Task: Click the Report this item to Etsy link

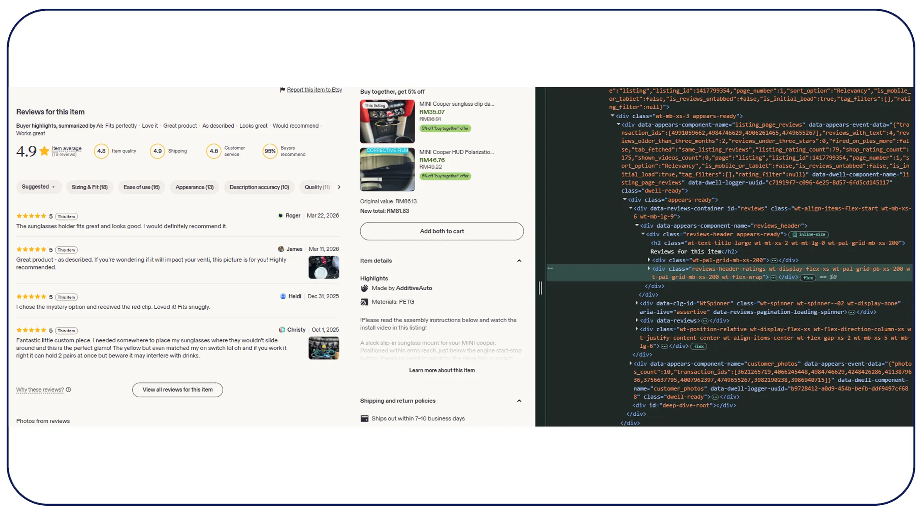Action: pos(314,90)
